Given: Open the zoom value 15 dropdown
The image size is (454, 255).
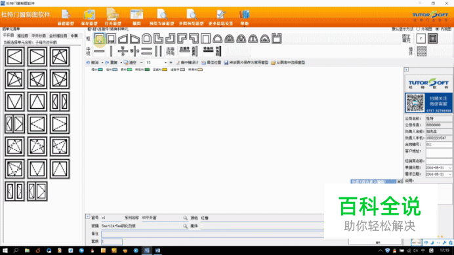Looking at the screenshot, I should 165,62.
